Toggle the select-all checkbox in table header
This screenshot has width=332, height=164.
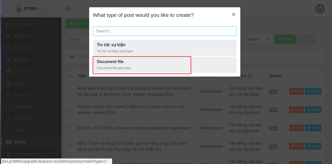(x=70, y=75)
